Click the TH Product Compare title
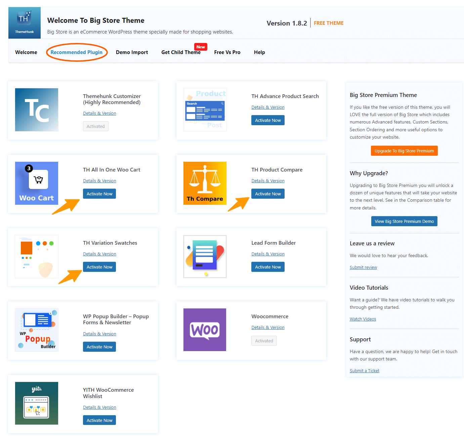The image size is (464, 437). click(x=277, y=170)
